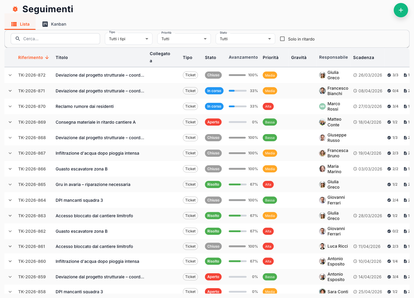Click the In corso status on TK-2026-871
Screen dimensions: 414x298
(214, 91)
